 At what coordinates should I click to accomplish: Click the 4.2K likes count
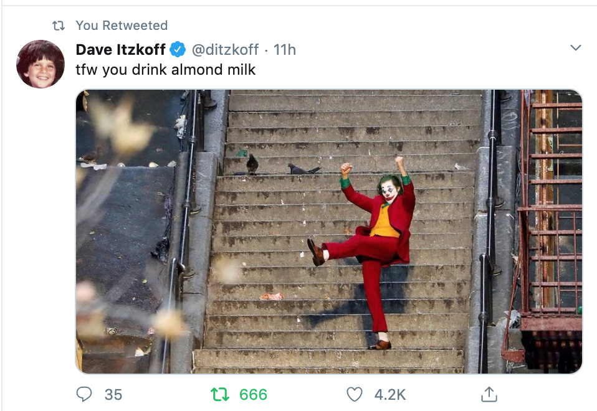[390, 394]
